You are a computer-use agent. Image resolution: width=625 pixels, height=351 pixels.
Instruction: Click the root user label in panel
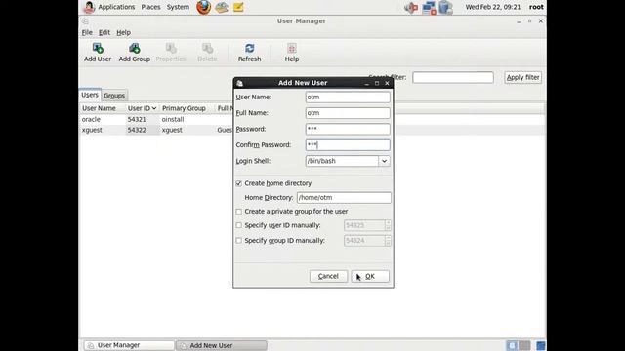(536, 7)
